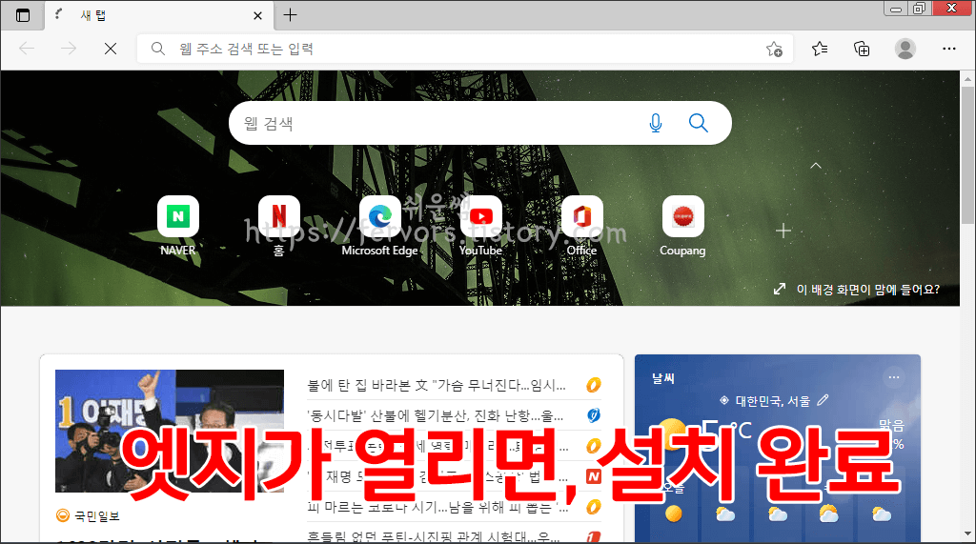Open headline 불에 탄 집 바라본 文
The width and height of the screenshot is (976, 544).
(x=437, y=385)
